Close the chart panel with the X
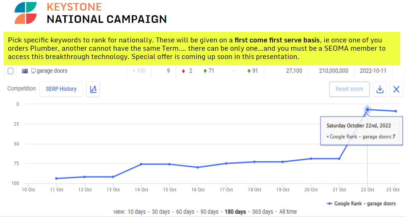 (x=396, y=89)
